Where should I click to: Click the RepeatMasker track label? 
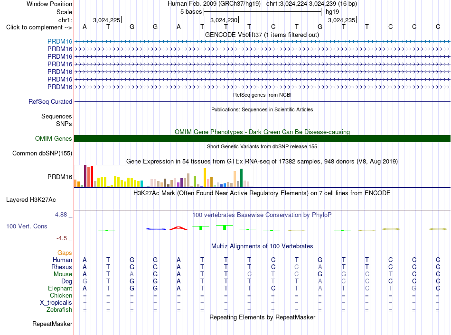[x=52, y=324]
